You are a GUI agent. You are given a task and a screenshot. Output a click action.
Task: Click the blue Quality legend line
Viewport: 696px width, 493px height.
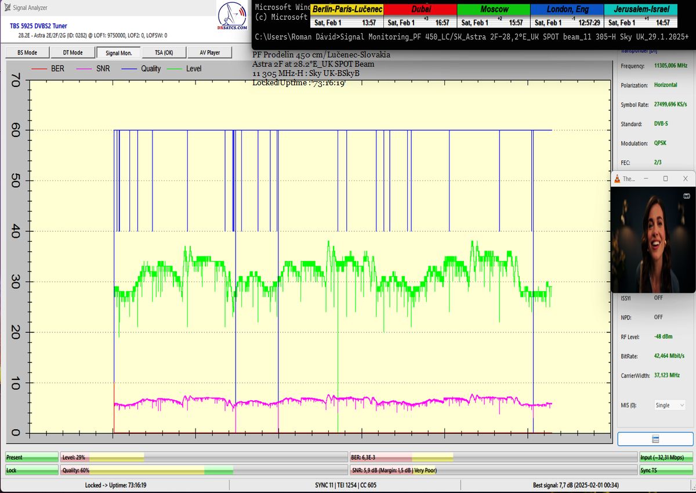(x=128, y=68)
